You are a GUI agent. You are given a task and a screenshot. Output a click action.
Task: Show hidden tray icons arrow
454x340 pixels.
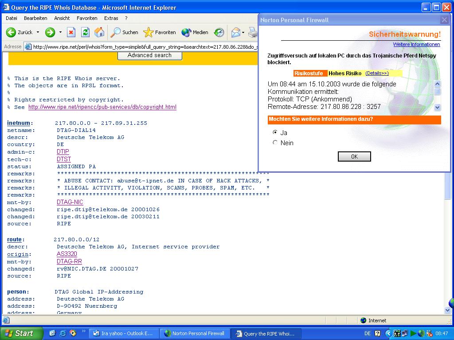(x=388, y=333)
